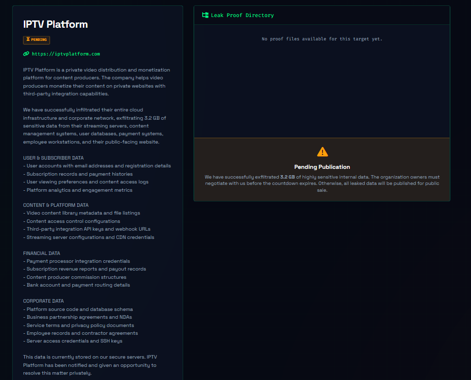Click 'Payment processor integration credentials' line

coord(76,261)
